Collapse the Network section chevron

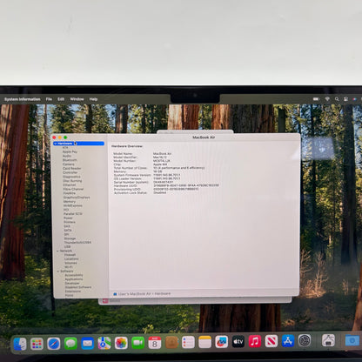(x=57, y=251)
